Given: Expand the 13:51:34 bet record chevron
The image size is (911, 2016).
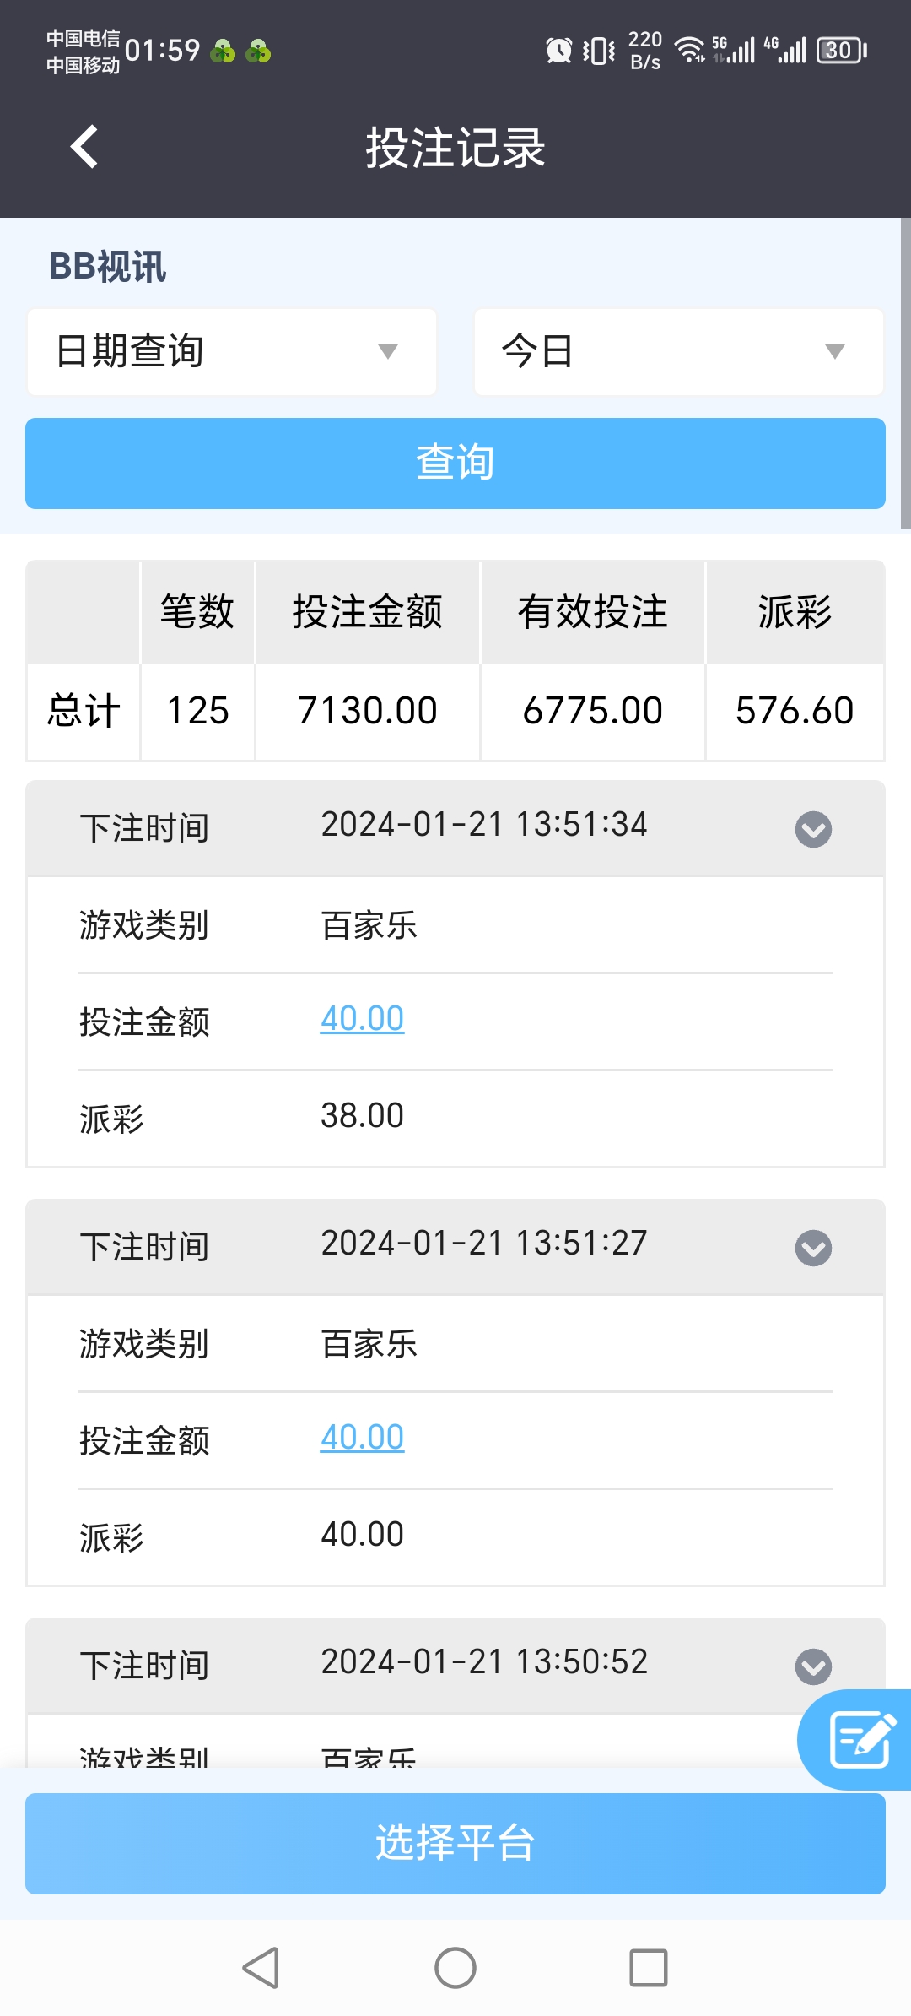Looking at the screenshot, I should pyautogui.click(x=813, y=829).
